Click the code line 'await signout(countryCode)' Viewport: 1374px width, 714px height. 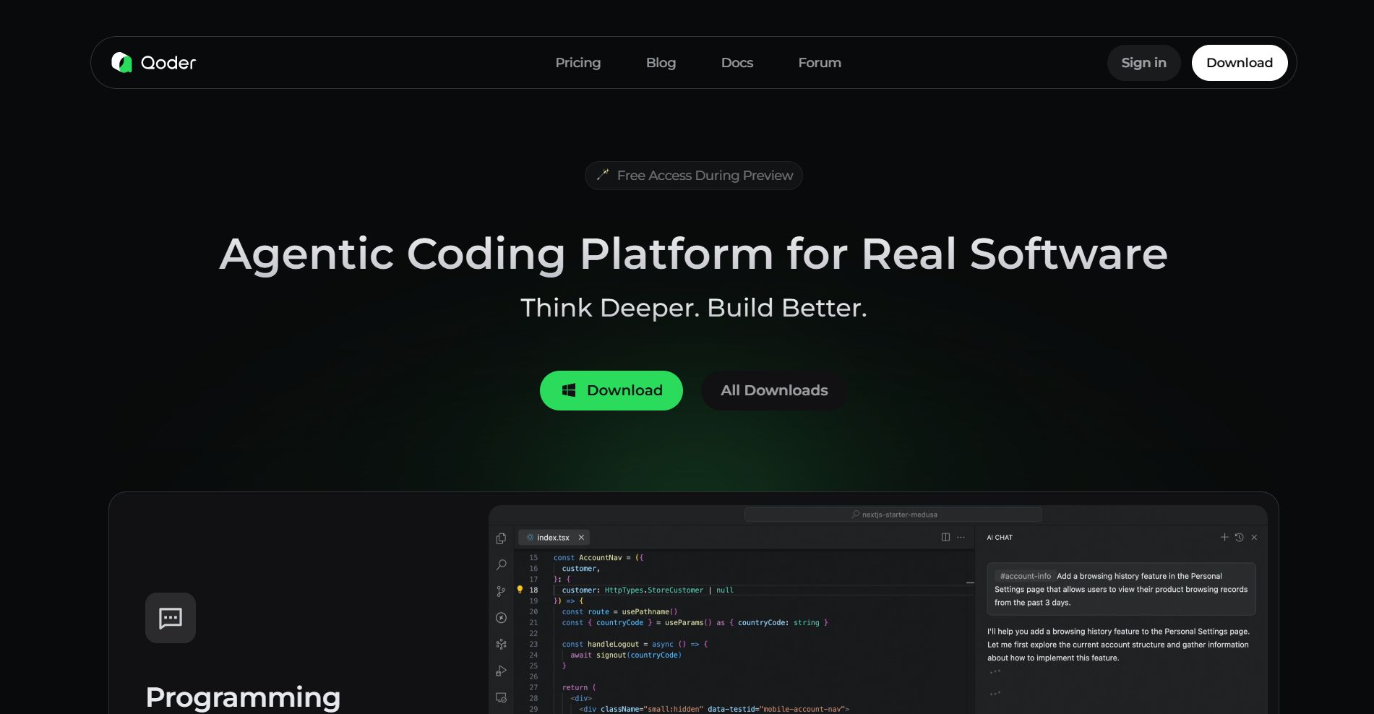[626, 655]
